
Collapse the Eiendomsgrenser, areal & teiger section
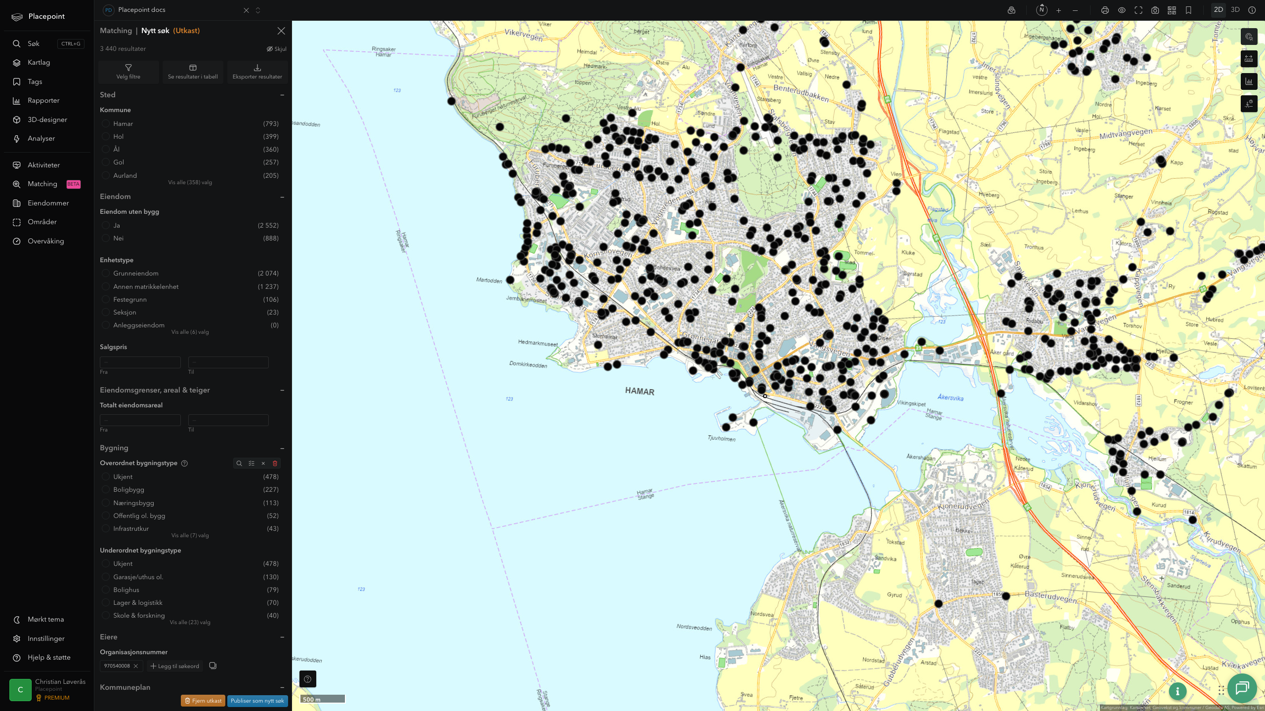click(x=282, y=390)
